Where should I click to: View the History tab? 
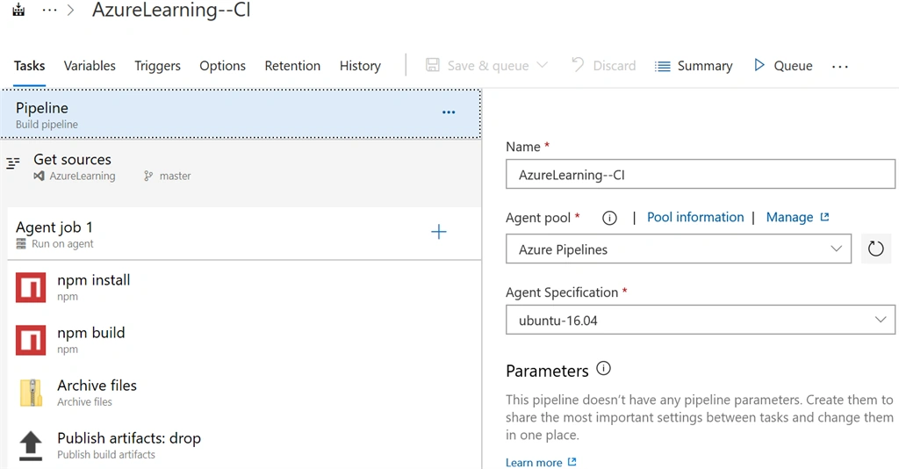click(x=360, y=66)
